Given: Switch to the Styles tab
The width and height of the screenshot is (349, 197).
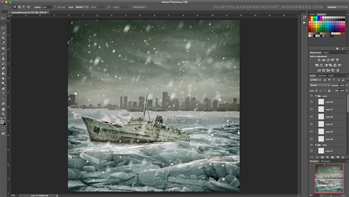Looking at the screenshot, I should click(x=326, y=53).
